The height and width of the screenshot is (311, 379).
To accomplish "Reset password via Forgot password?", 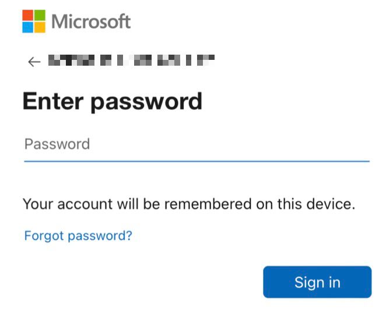I will point(78,235).
